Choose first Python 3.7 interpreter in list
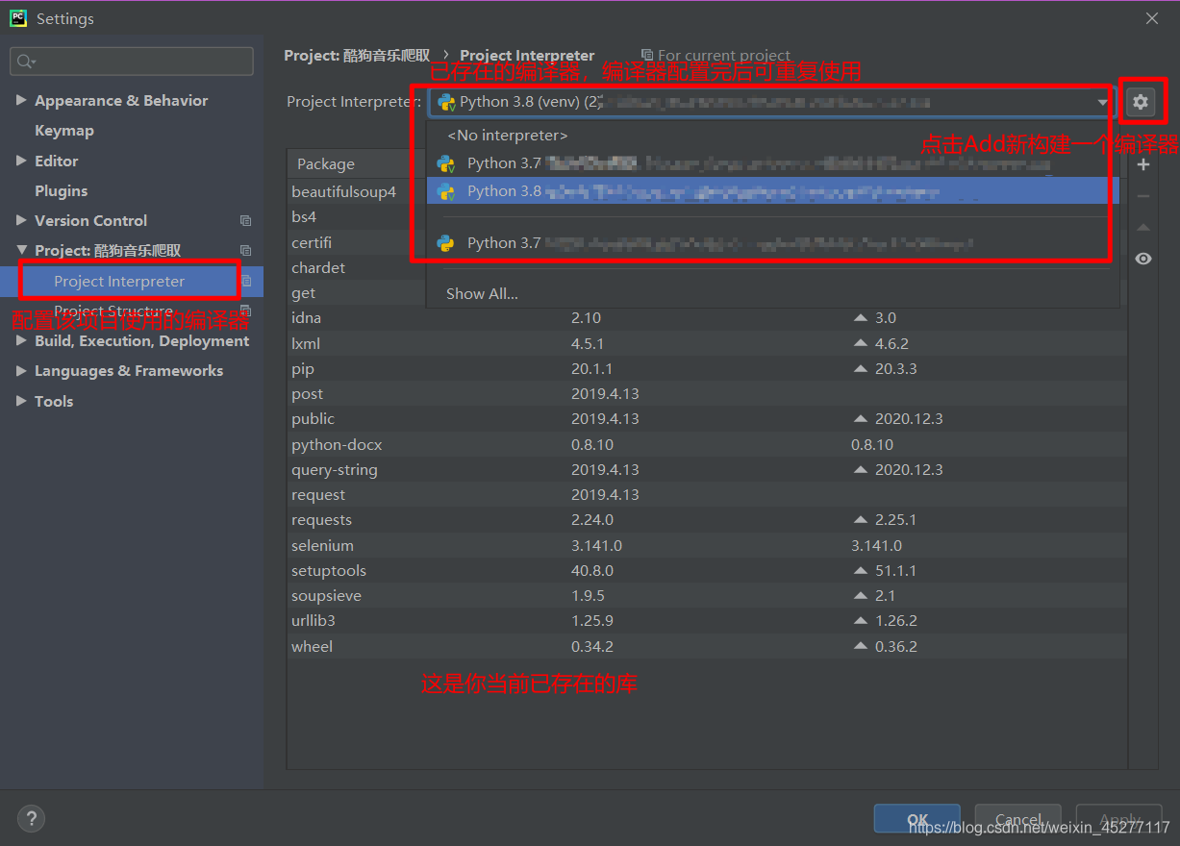Viewport: 1180px width, 846px height. pos(773,164)
